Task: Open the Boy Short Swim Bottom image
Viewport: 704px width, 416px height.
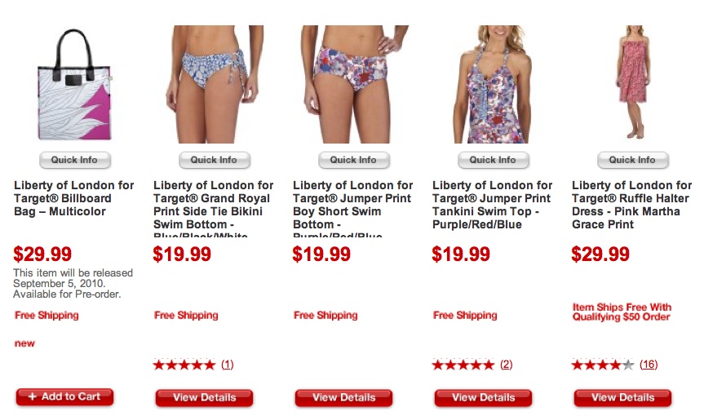Action: coord(353,84)
